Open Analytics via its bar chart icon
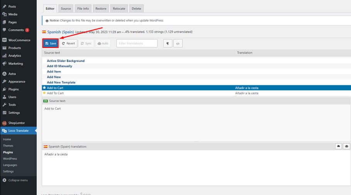The width and height of the screenshot is (351, 195). click(x=4, y=56)
